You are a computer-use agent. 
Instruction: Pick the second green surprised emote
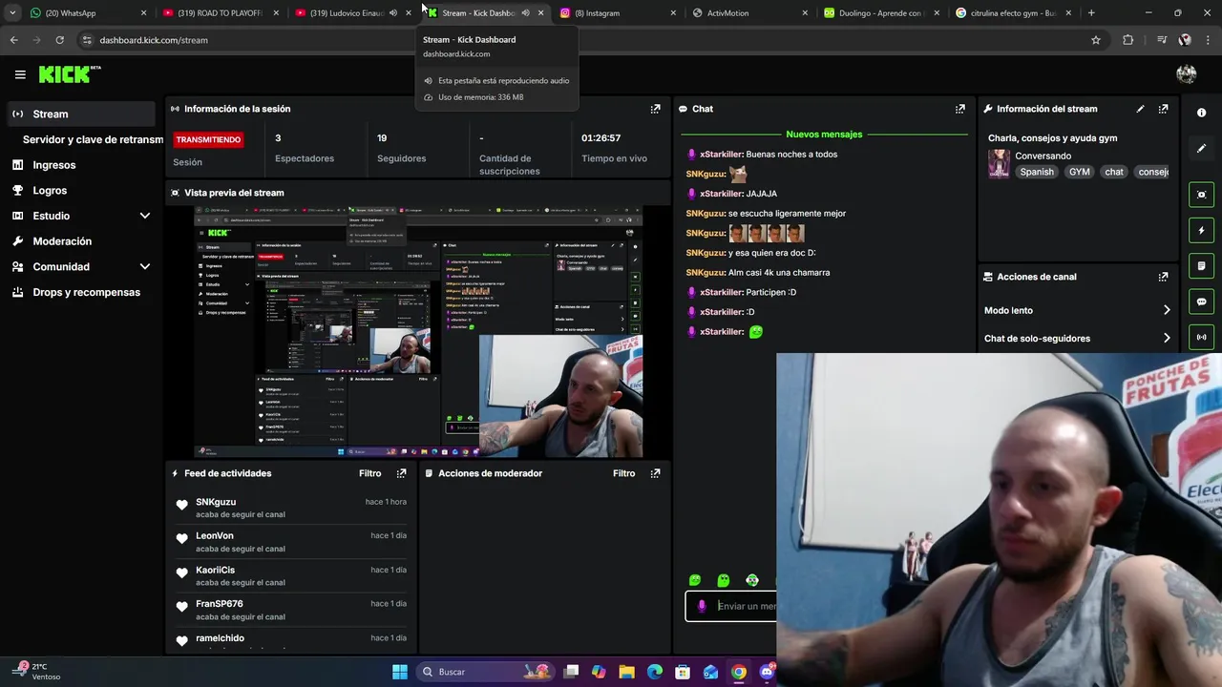click(724, 580)
